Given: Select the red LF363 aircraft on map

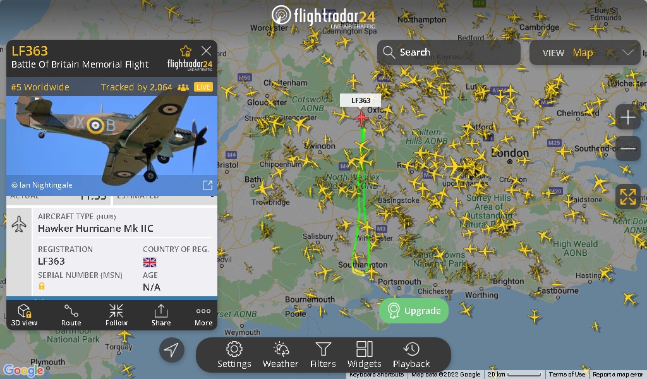Looking at the screenshot, I should pyautogui.click(x=361, y=119).
